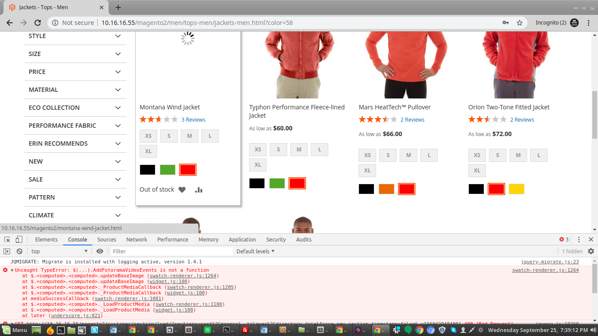Show the console sidebar
The height and width of the screenshot is (336, 598).
(x=7, y=251)
